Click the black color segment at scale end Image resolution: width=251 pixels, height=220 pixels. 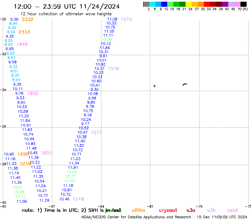244,4
